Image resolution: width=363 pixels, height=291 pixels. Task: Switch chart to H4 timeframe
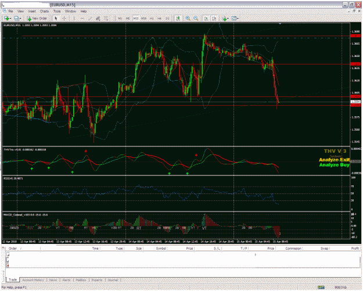coord(160,18)
